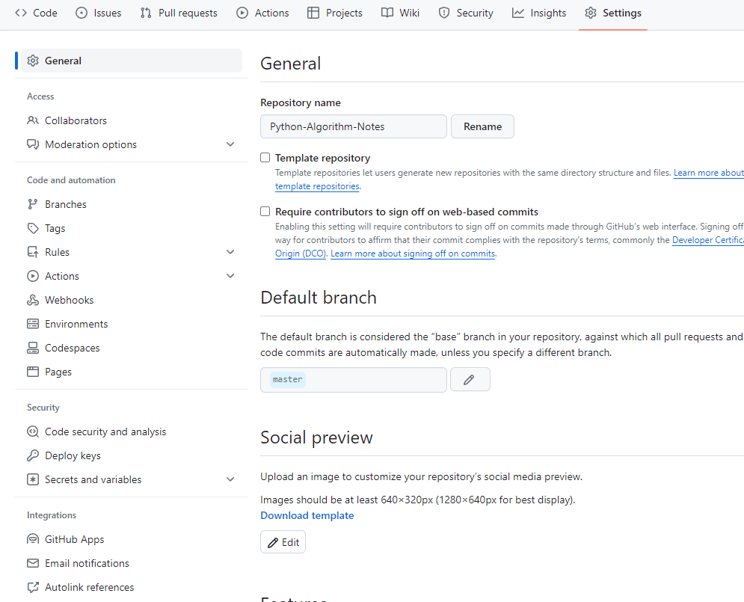744x602 pixels.
Task: Click the Rename button
Action: [482, 126]
